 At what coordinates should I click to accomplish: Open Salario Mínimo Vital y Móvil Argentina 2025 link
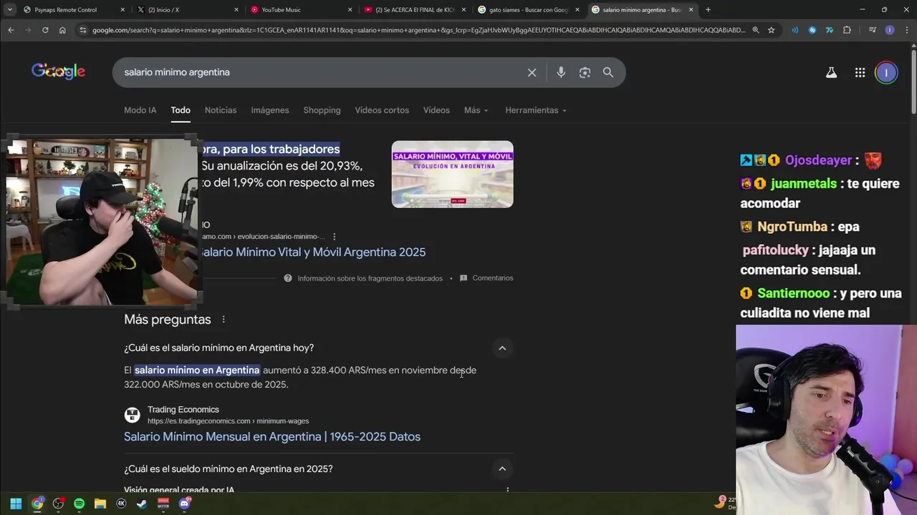(x=313, y=252)
